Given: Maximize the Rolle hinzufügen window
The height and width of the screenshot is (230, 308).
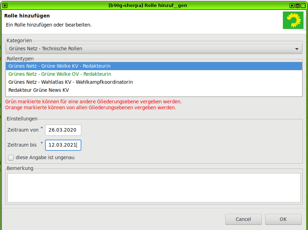Looking at the screenshot, I should (x=298, y=6).
